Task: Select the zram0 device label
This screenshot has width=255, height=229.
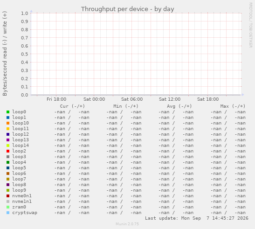Action: pyautogui.click(x=19, y=207)
